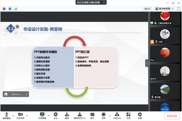
Task: Collapse the participant video sidebar arrow
Action: [x=147, y=63]
